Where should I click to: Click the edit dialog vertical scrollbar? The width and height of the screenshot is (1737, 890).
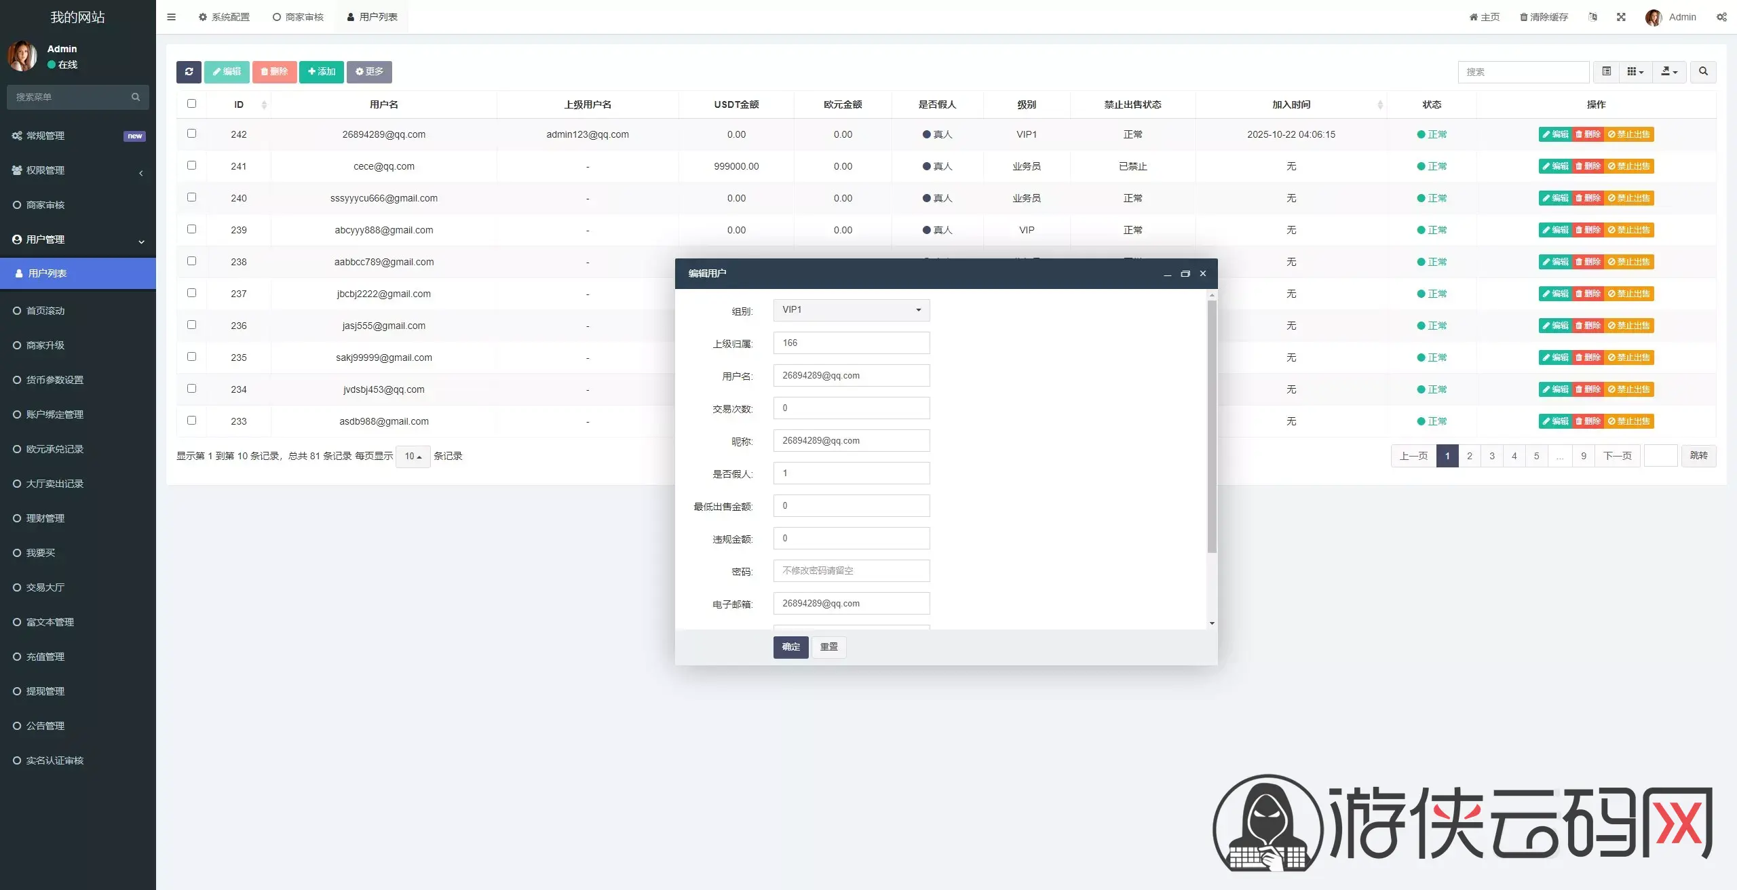(x=1212, y=427)
